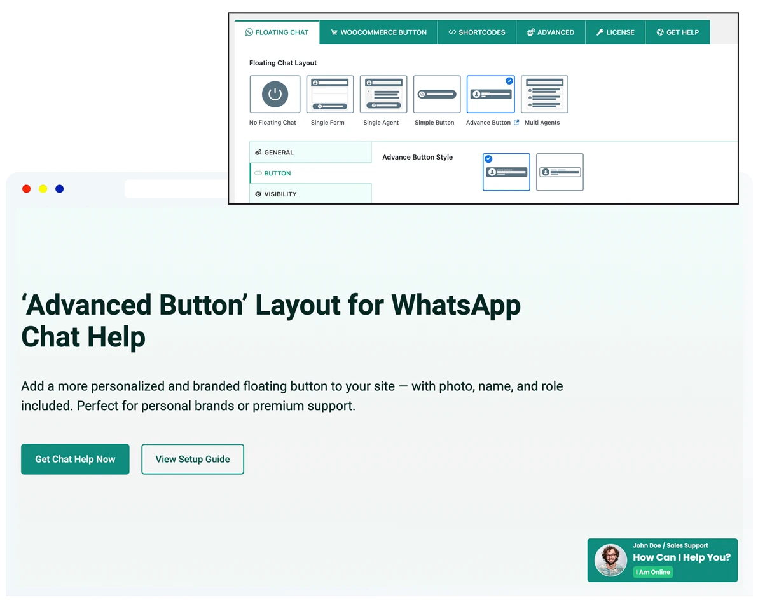The height and width of the screenshot is (600, 758).
Task: Select the second outlined Advance Button Style
Action: click(x=560, y=172)
